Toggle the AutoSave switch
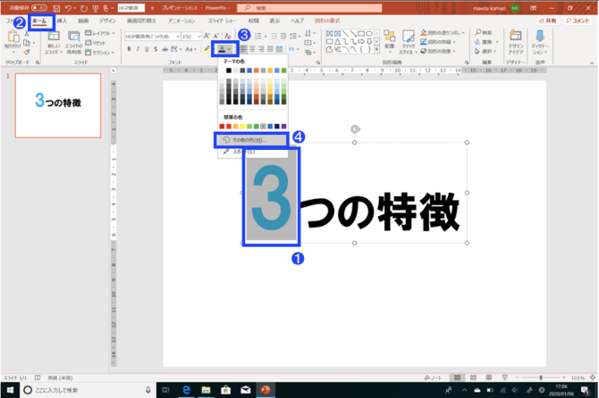 (39, 8)
